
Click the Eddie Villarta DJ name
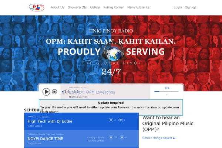35,126
